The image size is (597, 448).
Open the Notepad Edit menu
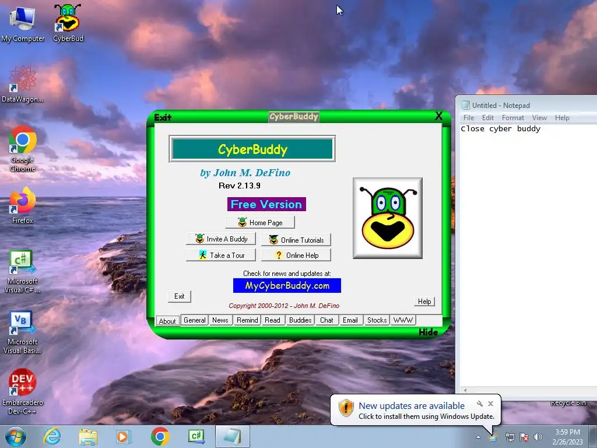488,118
